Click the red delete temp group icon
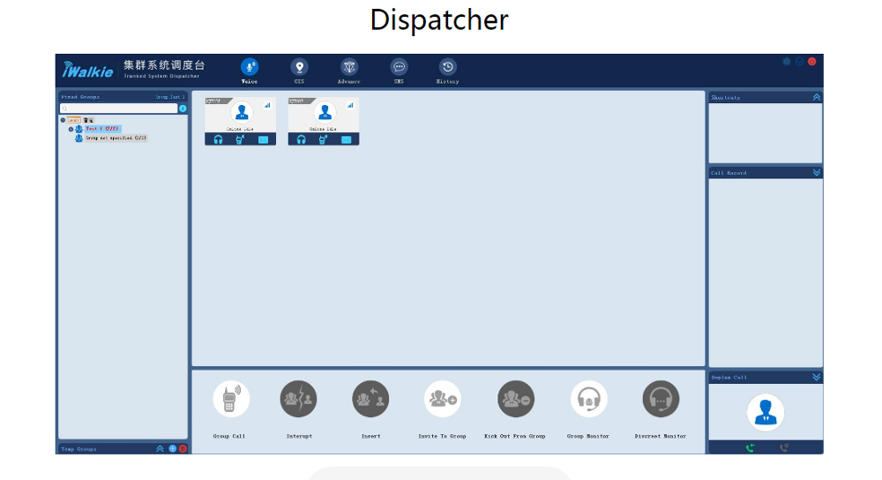Viewport: 882px width, 480px height. [183, 448]
